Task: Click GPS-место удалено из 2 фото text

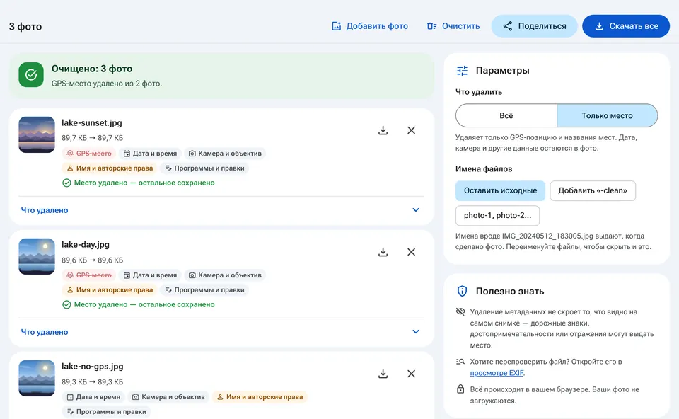Action: [107, 84]
